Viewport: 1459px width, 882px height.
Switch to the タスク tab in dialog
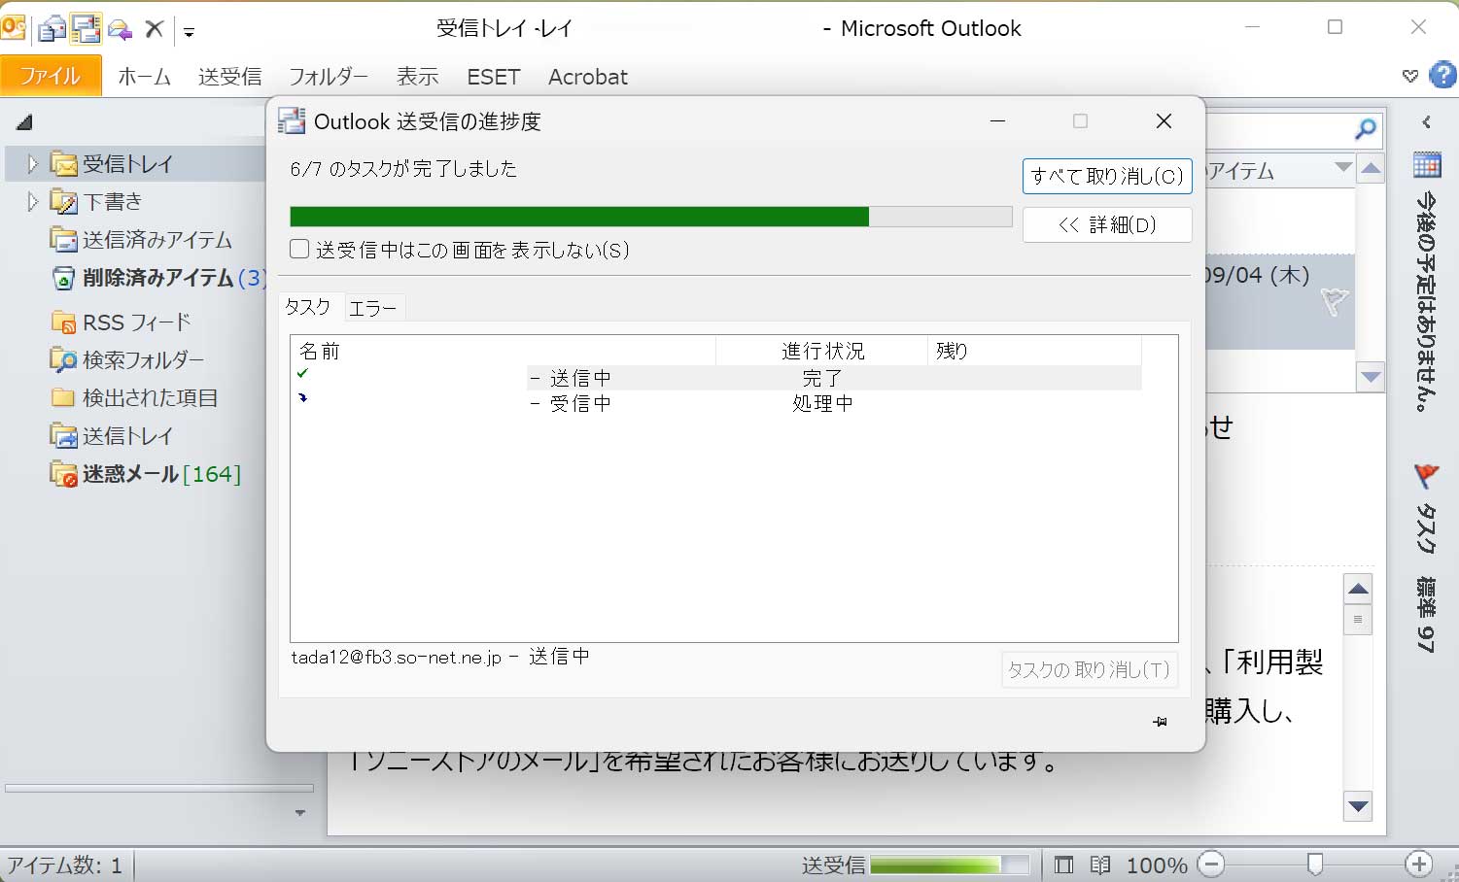[x=308, y=307]
